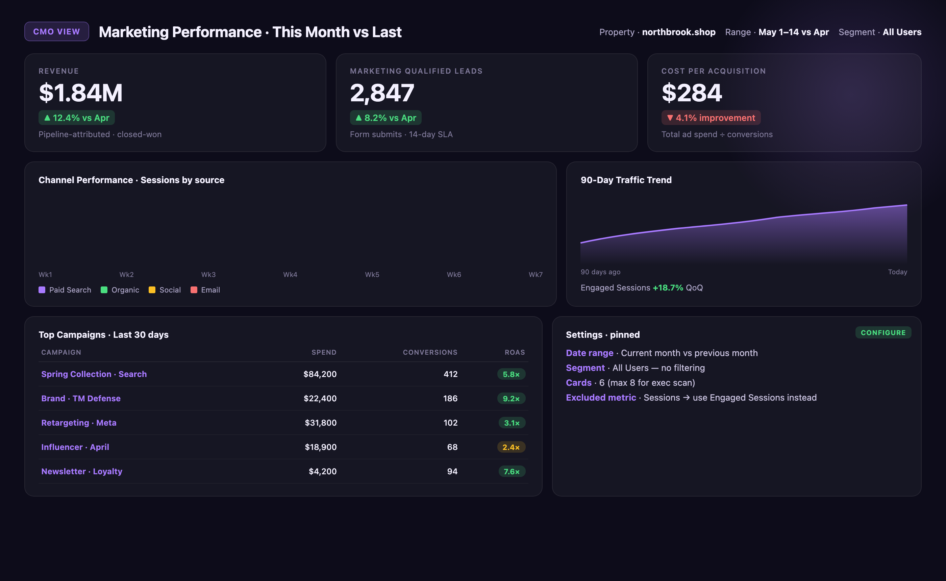Click the +18.7% engaged sessions value
Screen dimensions: 946x581
[x=668, y=287]
